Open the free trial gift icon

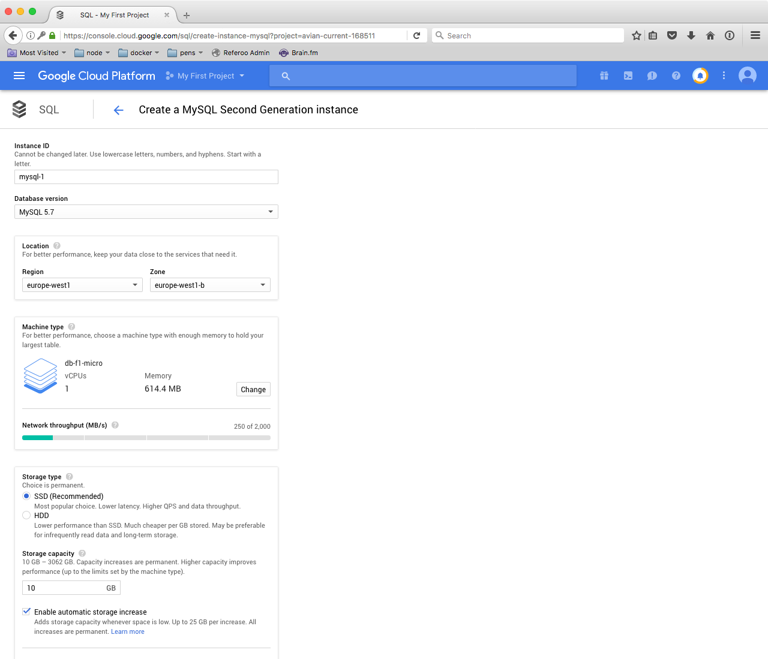pyautogui.click(x=604, y=76)
